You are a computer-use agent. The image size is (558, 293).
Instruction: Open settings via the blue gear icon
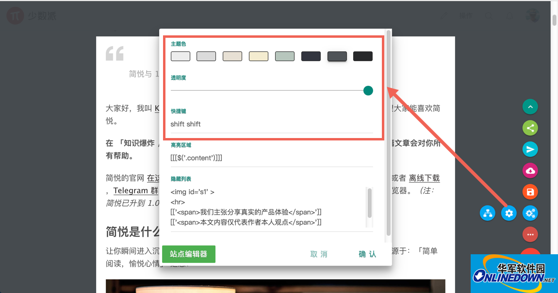(509, 213)
